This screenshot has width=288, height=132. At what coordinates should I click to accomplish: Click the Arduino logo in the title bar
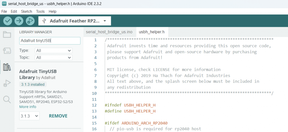click(x=4, y=4)
